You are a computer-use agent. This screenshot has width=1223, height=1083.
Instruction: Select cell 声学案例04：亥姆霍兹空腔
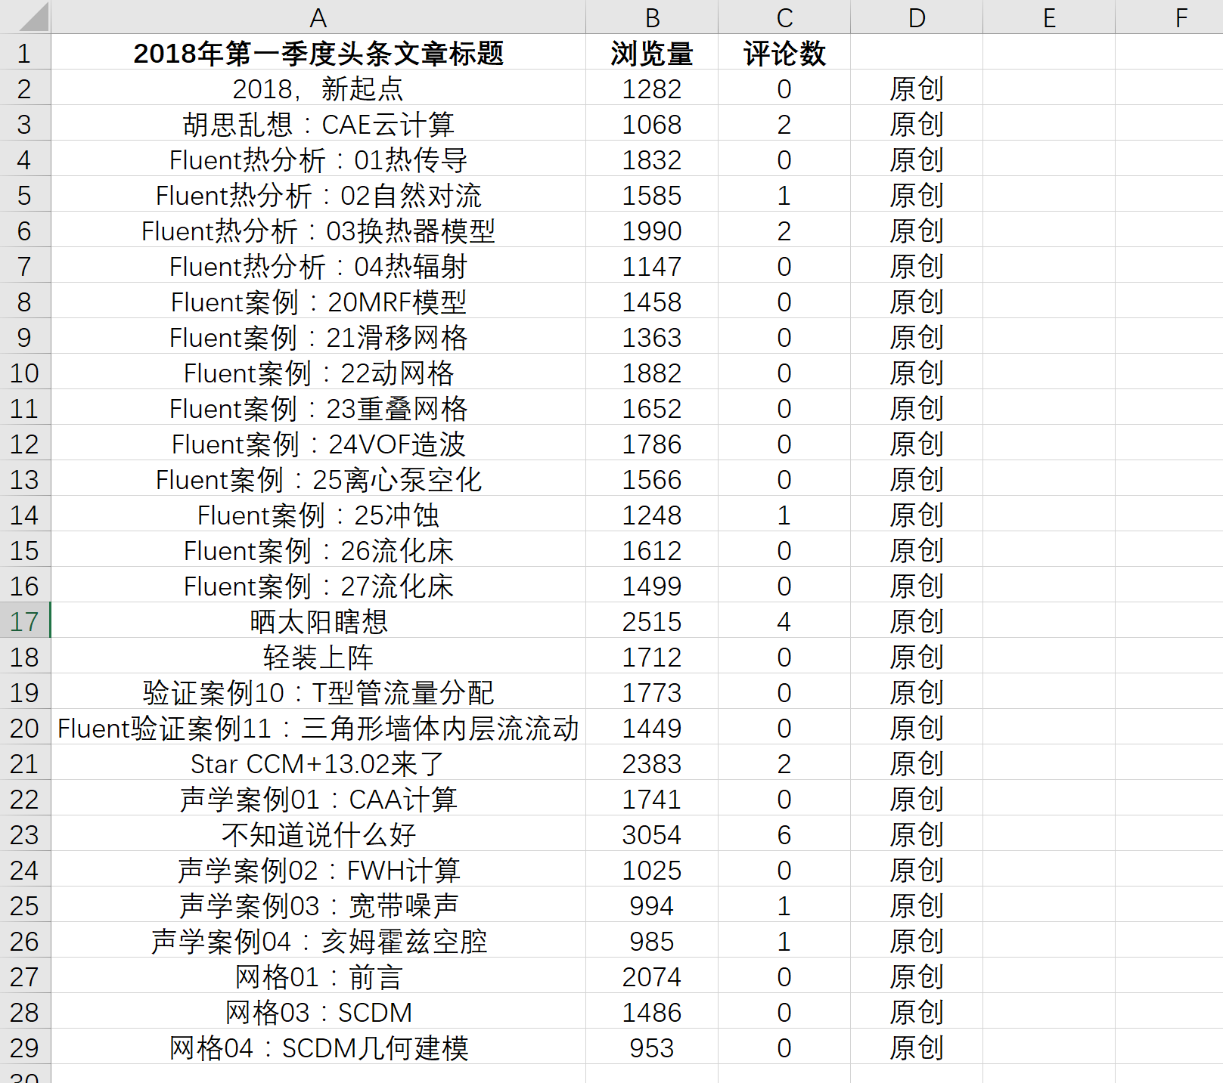[318, 940]
